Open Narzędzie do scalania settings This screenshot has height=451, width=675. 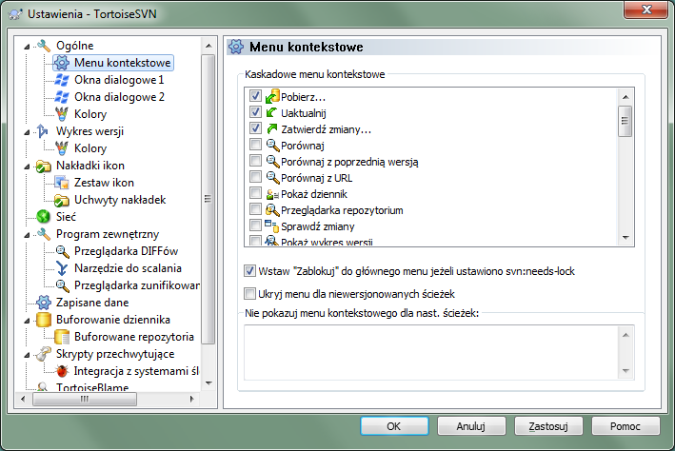click(x=128, y=268)
